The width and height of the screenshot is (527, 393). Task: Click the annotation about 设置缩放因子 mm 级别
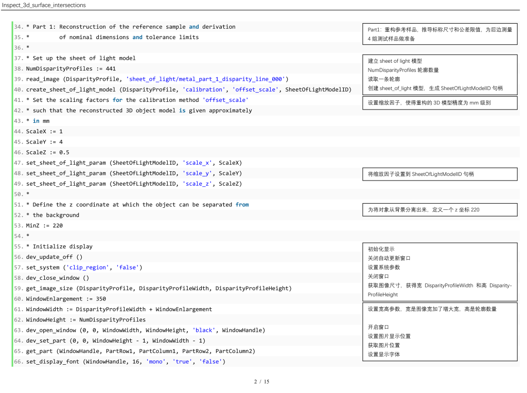[440, 103]
